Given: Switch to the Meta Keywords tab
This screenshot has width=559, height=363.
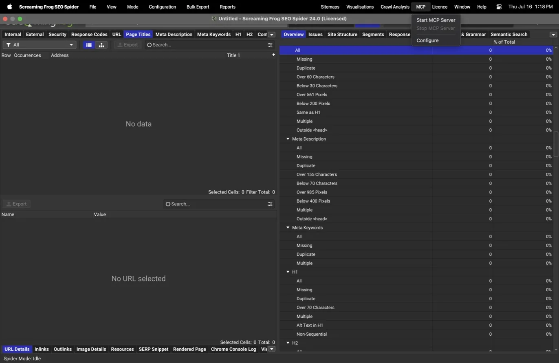Looking at the screenshot, I should point(214,35).
